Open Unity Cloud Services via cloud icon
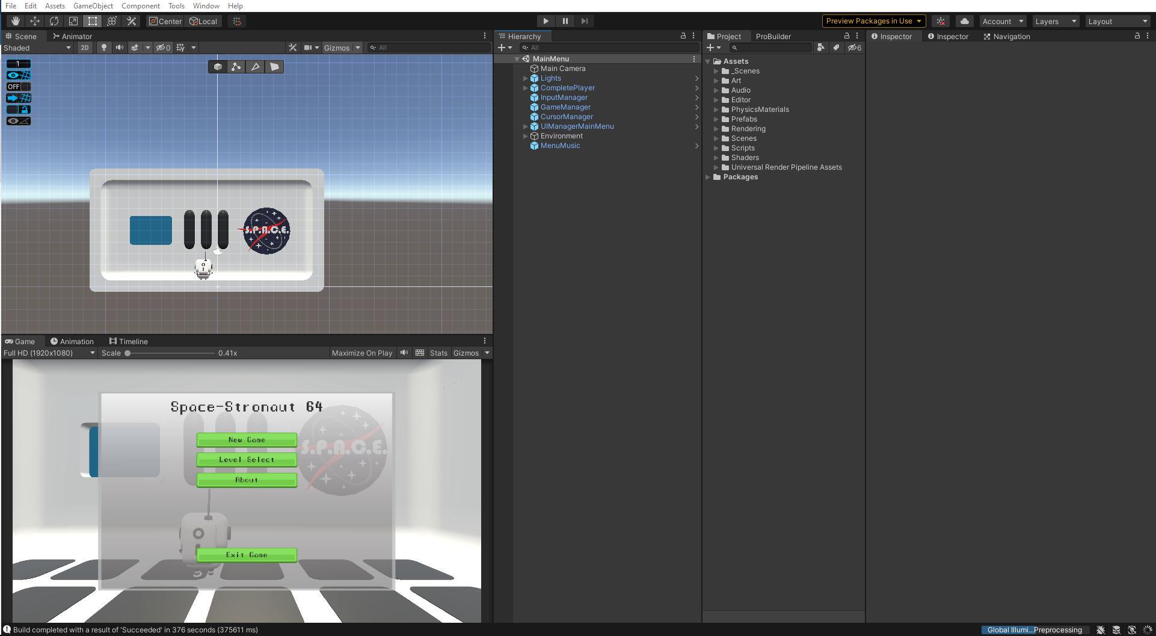 click(964, 20)
